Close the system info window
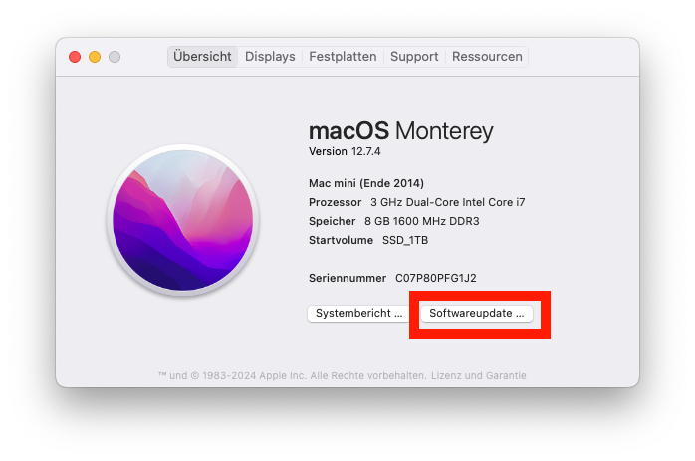The image size is (695, 461). click(75, 57)
